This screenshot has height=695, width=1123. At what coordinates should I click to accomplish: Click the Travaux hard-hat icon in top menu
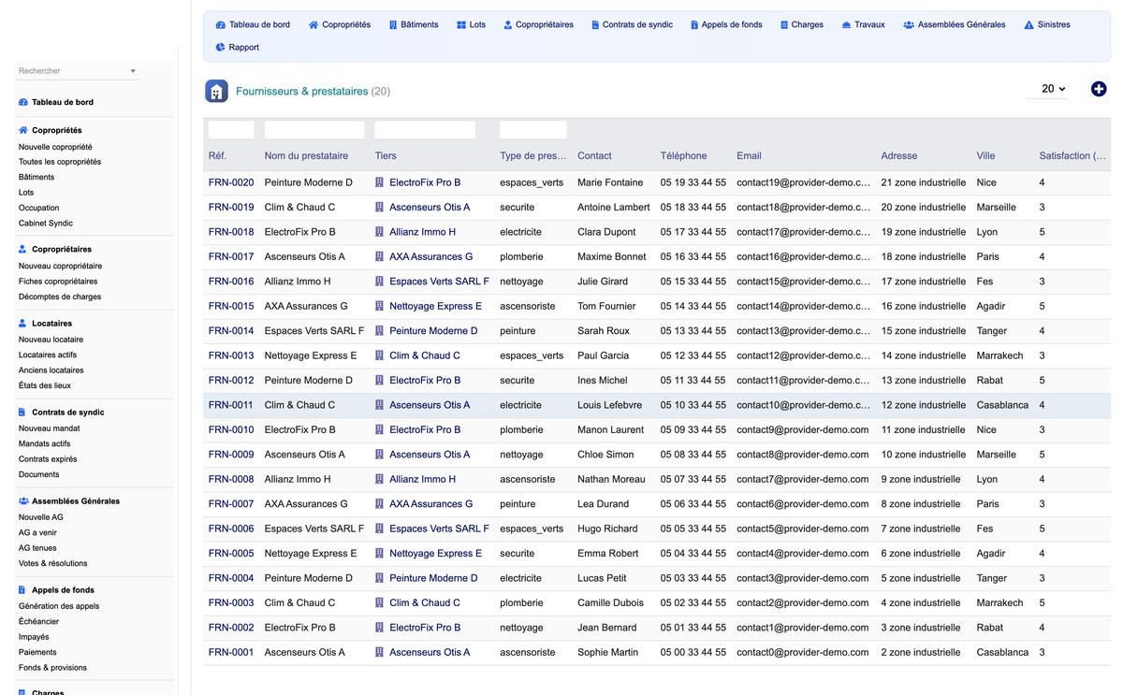click(x=846, y=25)
